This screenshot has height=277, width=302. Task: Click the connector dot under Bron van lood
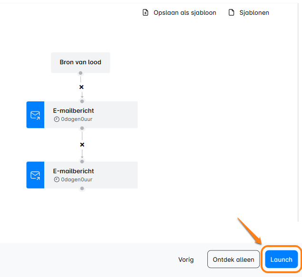tap(81, 73)
